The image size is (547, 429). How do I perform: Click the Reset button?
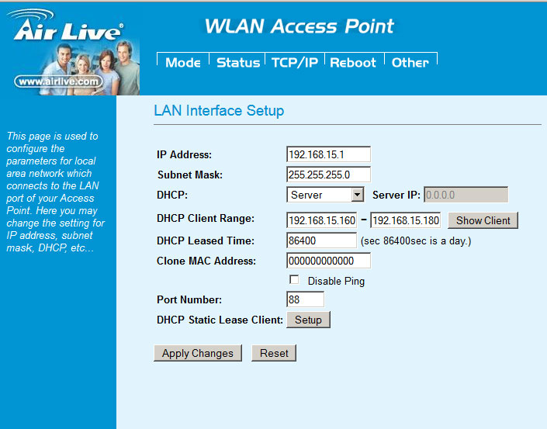click(274, 353)
